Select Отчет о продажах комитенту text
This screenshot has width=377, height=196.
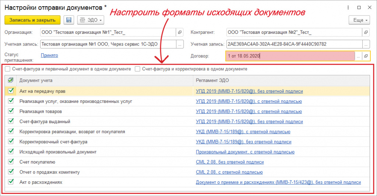click(x=50, y=172)
